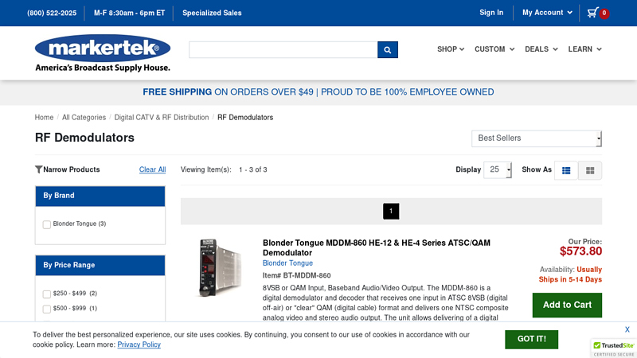Check the Blonder Tongue brand filter

[47, 224]
